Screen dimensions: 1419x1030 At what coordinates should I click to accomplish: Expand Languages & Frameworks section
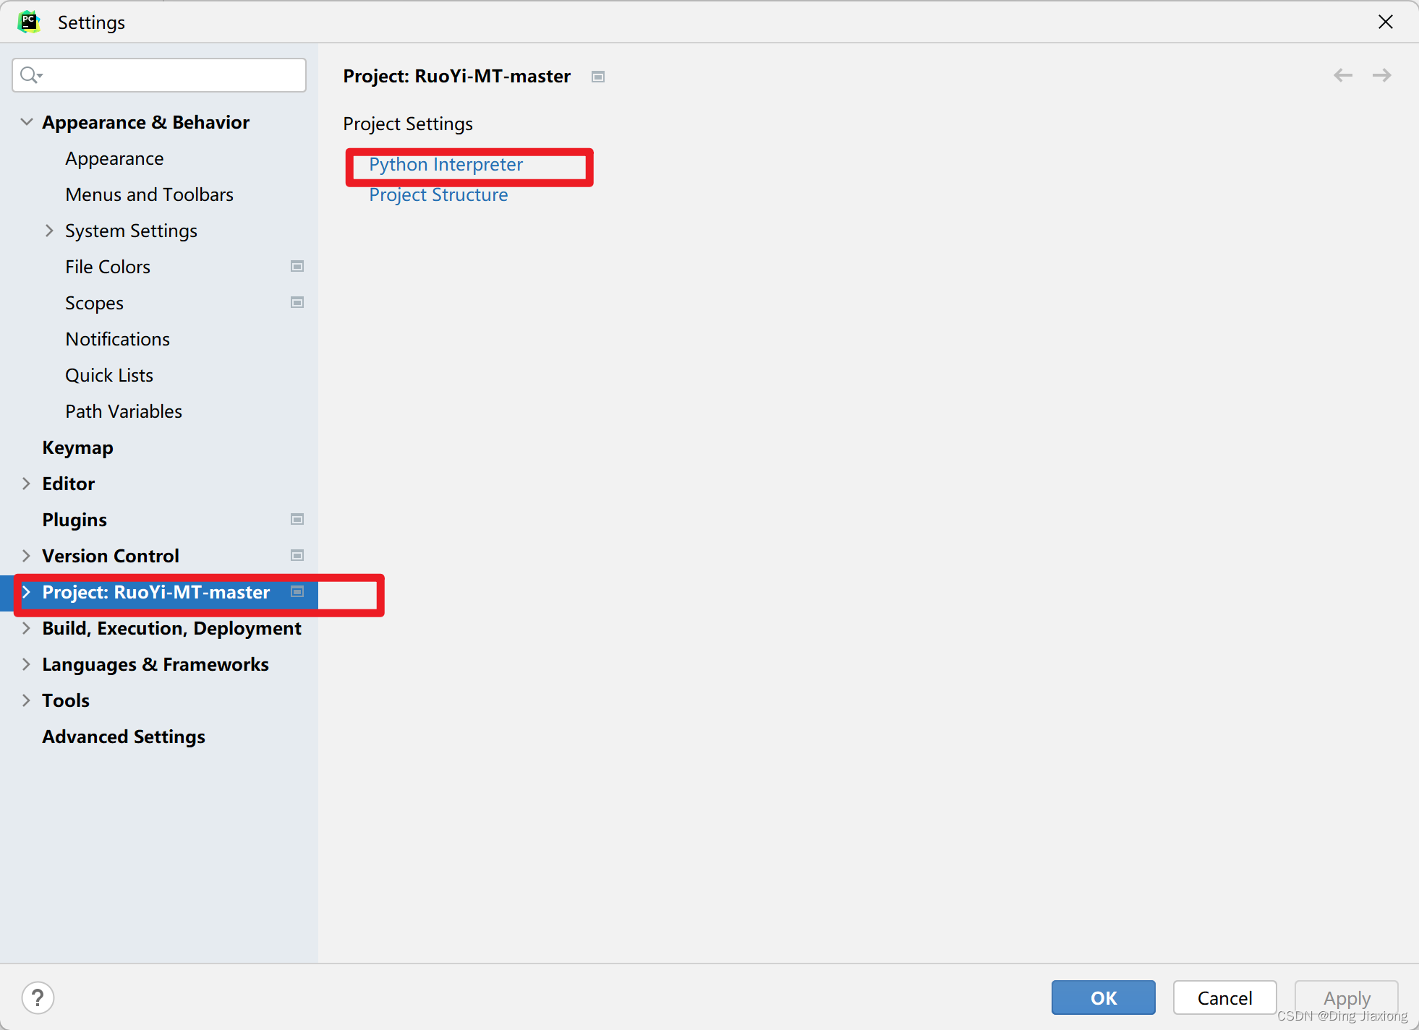tap(26, 664)
